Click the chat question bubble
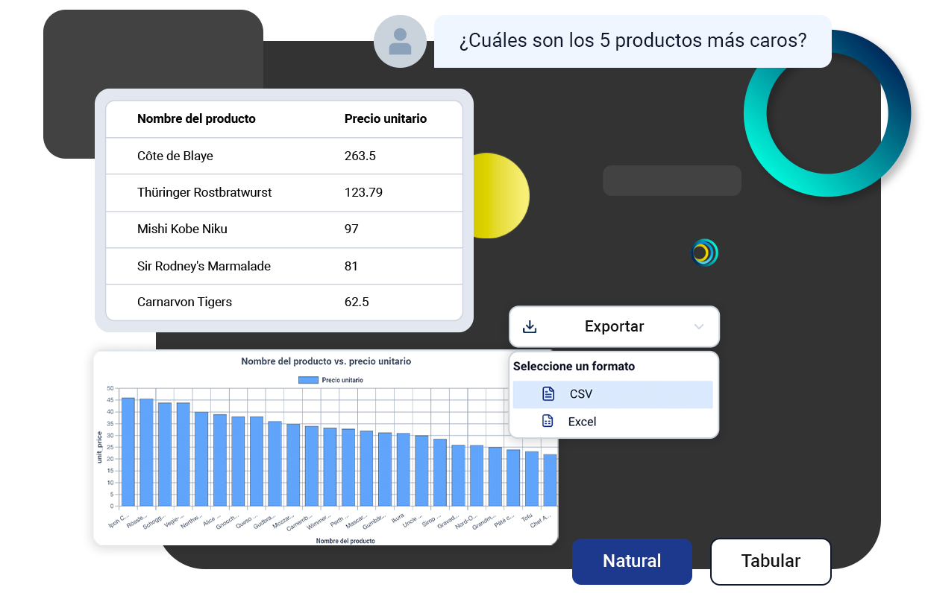 click(633, 41)
